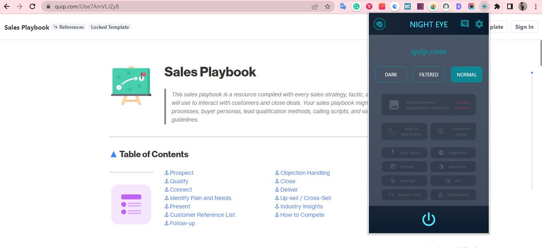Click the purple list icon image
This screenshot has height=248, width=542.
pos(131,204)
